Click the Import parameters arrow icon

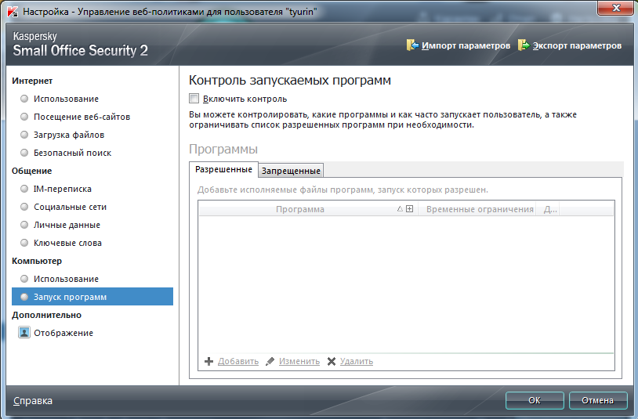412,45
